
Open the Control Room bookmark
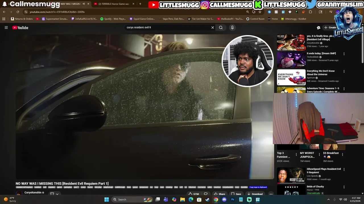click(x=255, y=19)
